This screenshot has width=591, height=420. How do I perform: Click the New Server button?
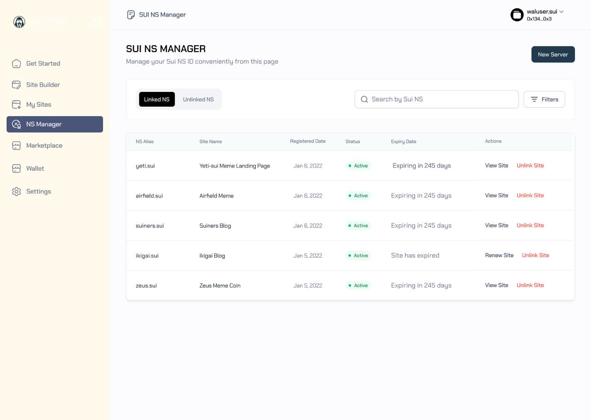[x=553, y=54]
